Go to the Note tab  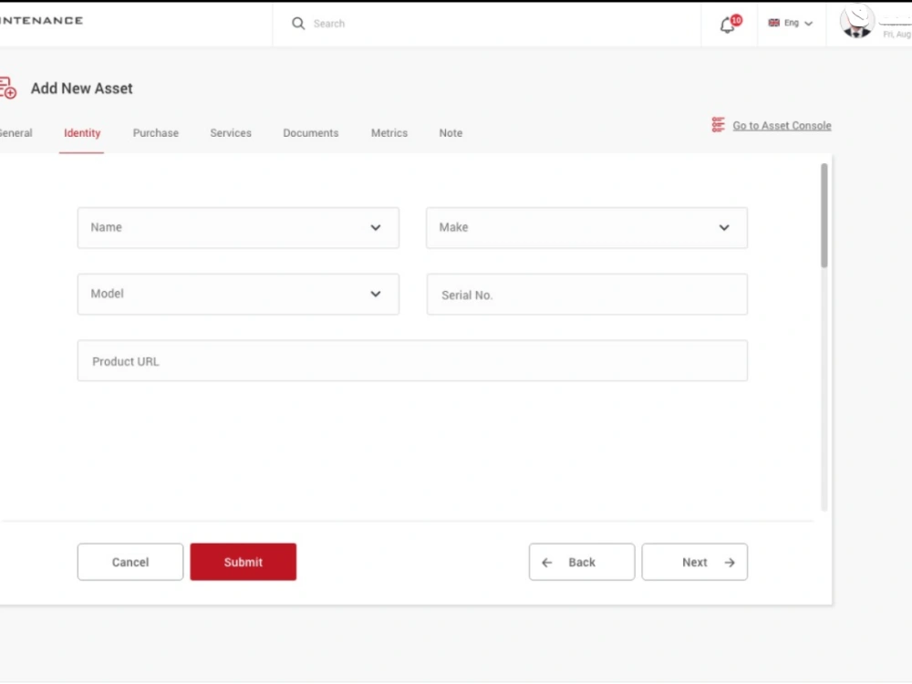click(451, 133)
